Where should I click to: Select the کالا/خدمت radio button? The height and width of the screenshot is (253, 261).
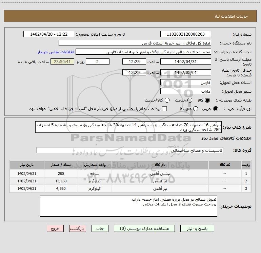pos(167,100)
